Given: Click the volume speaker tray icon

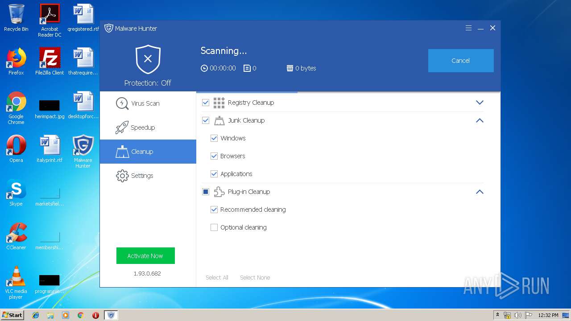Looking at the screenshot, I should coord(517,315).
